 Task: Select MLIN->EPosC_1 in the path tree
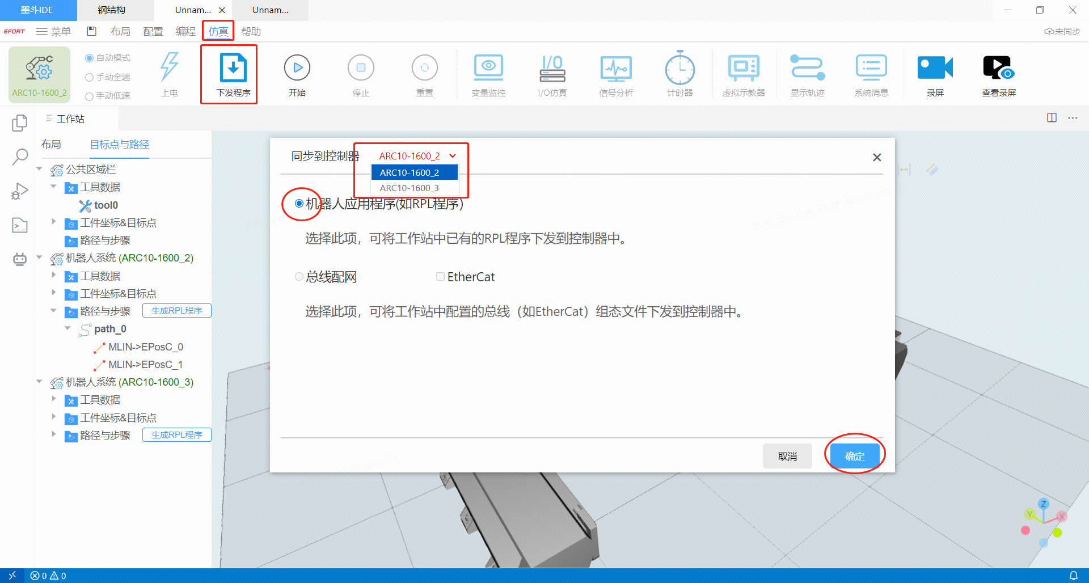point(145,365)
